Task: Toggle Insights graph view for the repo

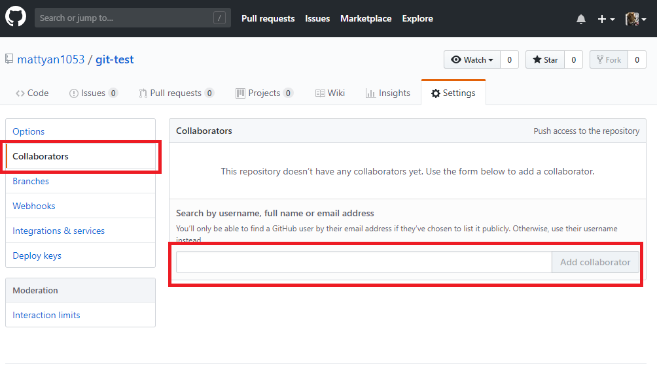Action: click(x=388, y=93)
